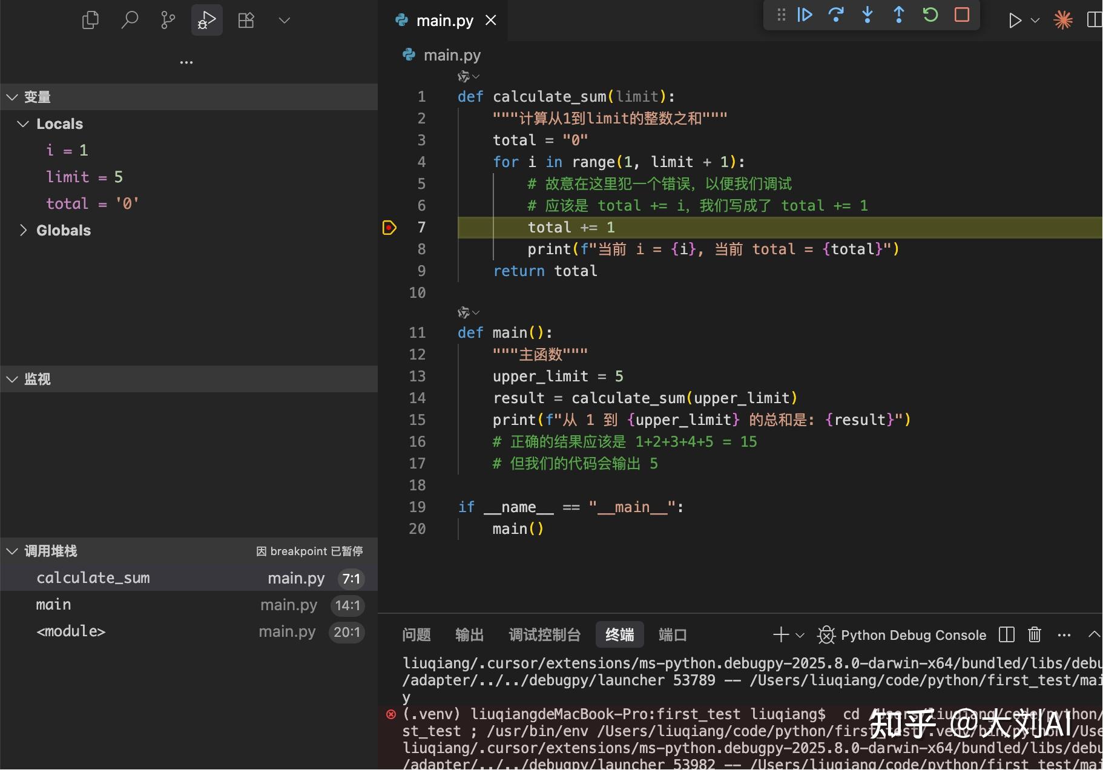
Task: Open Cursor AI with the sparkle icon
Action: coord(1062,20)
